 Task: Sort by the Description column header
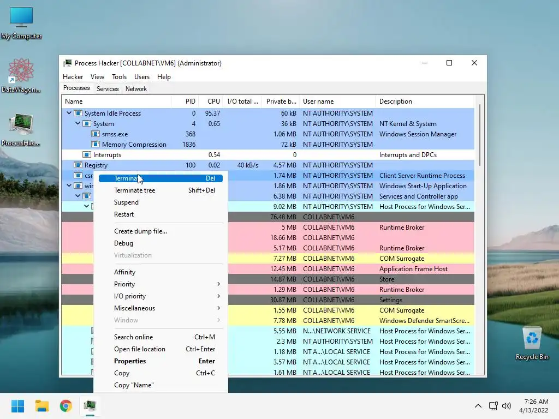point(425,101)
